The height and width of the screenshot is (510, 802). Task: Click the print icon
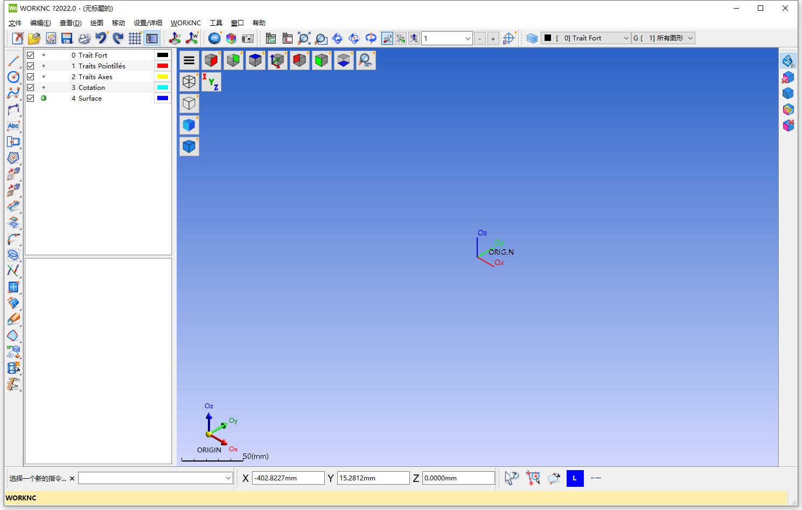pyautogui.click(x=84, y=38)
